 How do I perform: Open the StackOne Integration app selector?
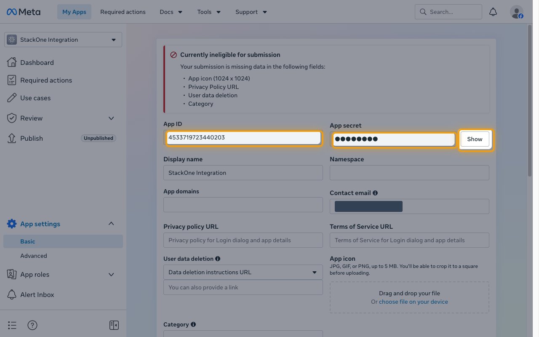63,40
